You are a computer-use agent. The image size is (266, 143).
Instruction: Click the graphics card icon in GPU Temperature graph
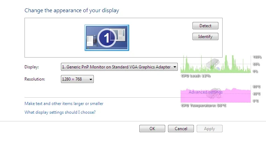213,93
